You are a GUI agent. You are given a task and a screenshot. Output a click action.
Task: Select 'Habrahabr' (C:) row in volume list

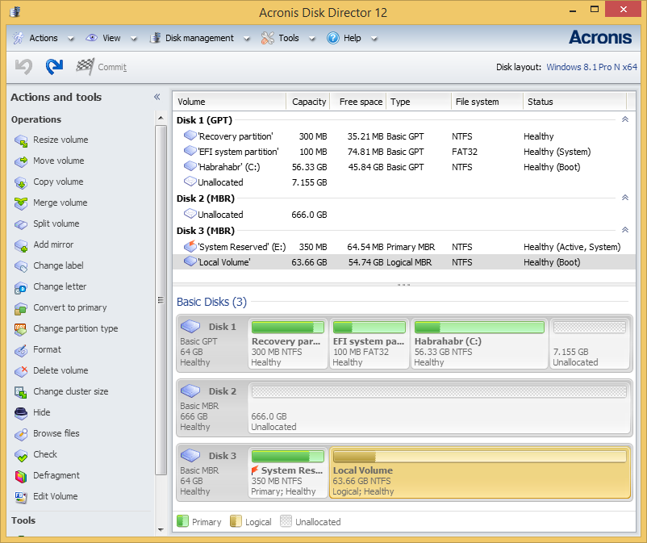click(x=404, y=167)
